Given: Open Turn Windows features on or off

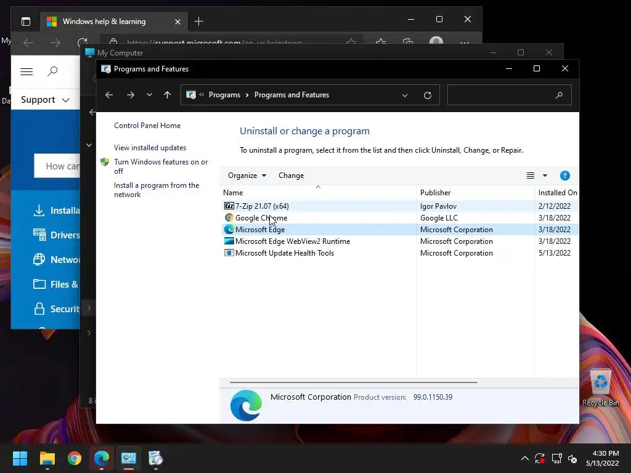Looking at the screenshot, I should (x=161, y=166).
